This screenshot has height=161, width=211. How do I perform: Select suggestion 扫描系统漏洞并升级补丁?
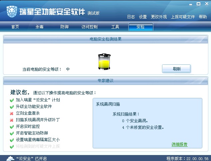point(38,120)
